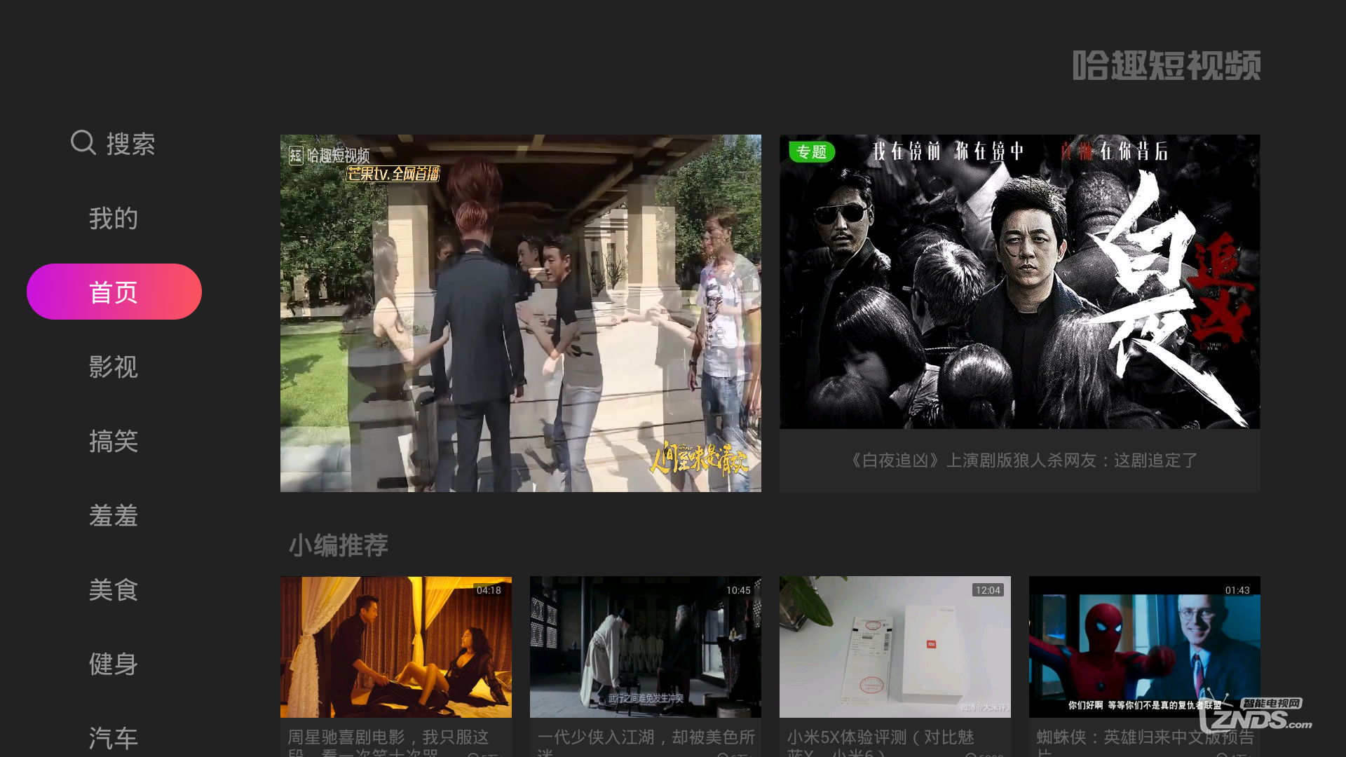Open the 小米5X体验评测 video thumbnail
This screenshot has height=757, width=1346.
point(895,647)
